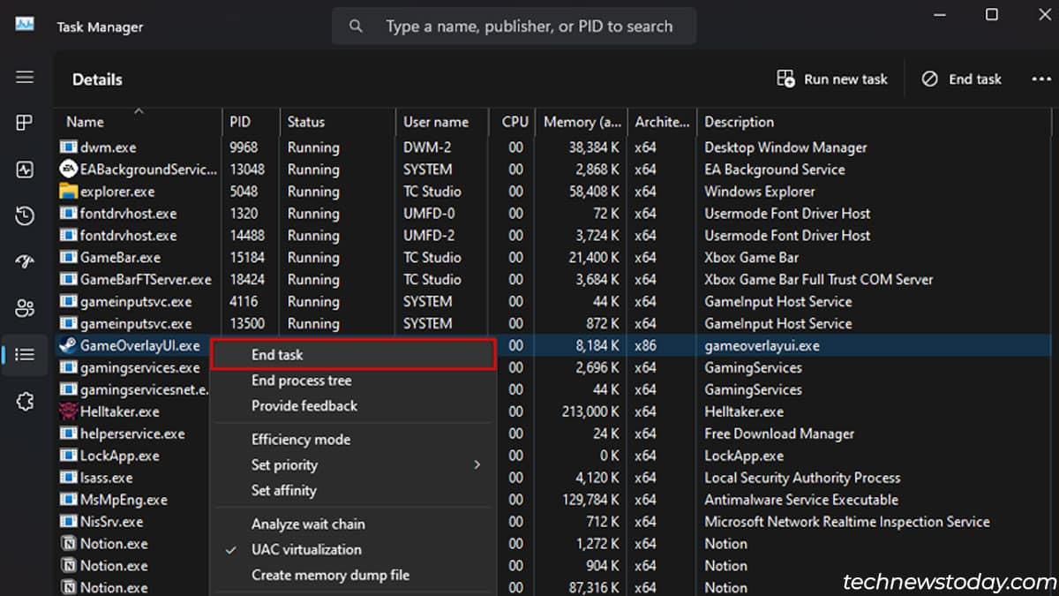1059x596 pixels.
Task: Click the folder icon beside explorer.exe
Action: pyautogui.click(x=68, y=191)
